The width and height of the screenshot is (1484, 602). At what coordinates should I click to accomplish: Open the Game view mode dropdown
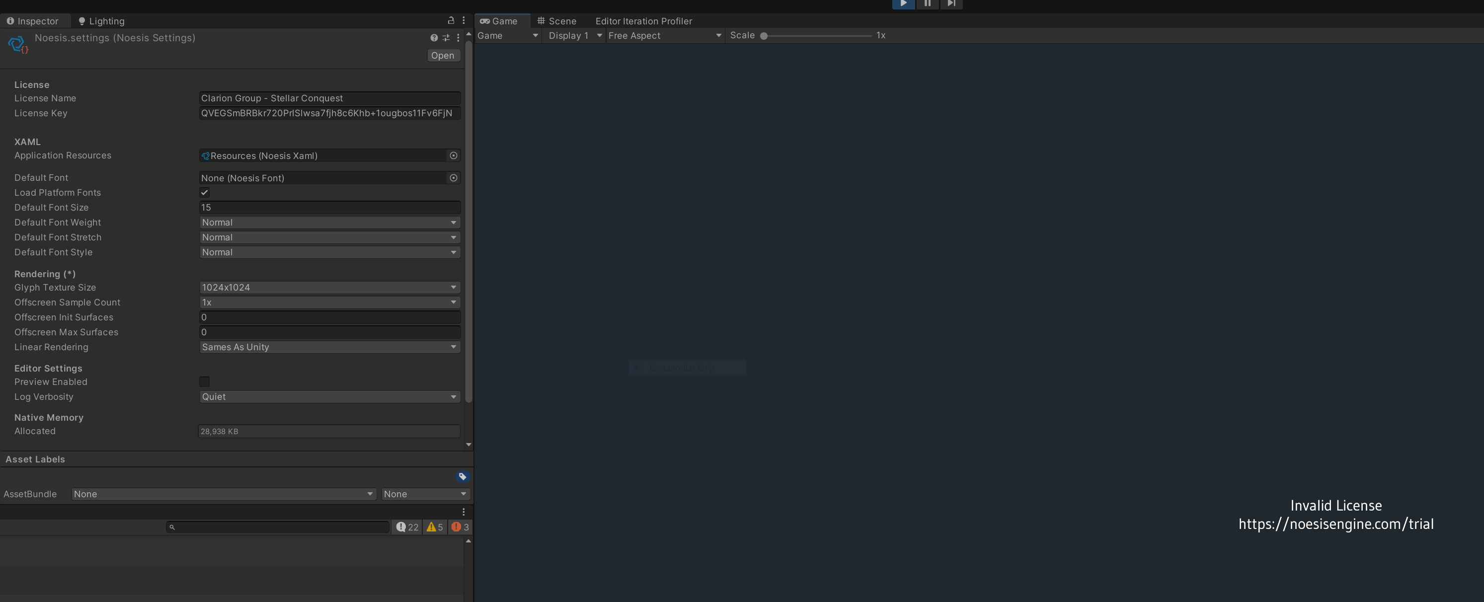click(508, 36)
